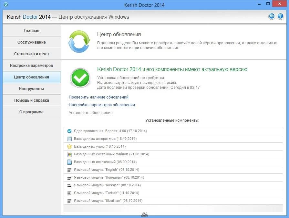Select Языковой модуль "Hungarian" row

[173, 177]
